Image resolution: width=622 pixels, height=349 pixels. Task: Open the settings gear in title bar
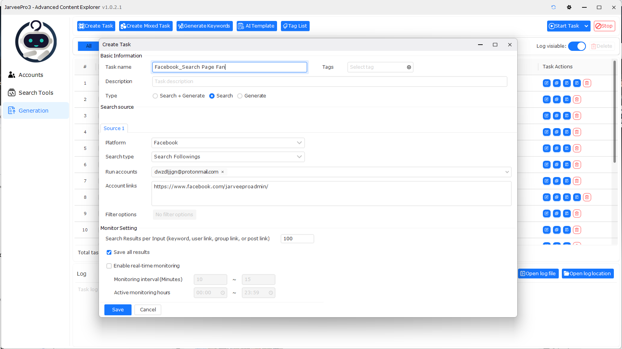pos(569,7)
